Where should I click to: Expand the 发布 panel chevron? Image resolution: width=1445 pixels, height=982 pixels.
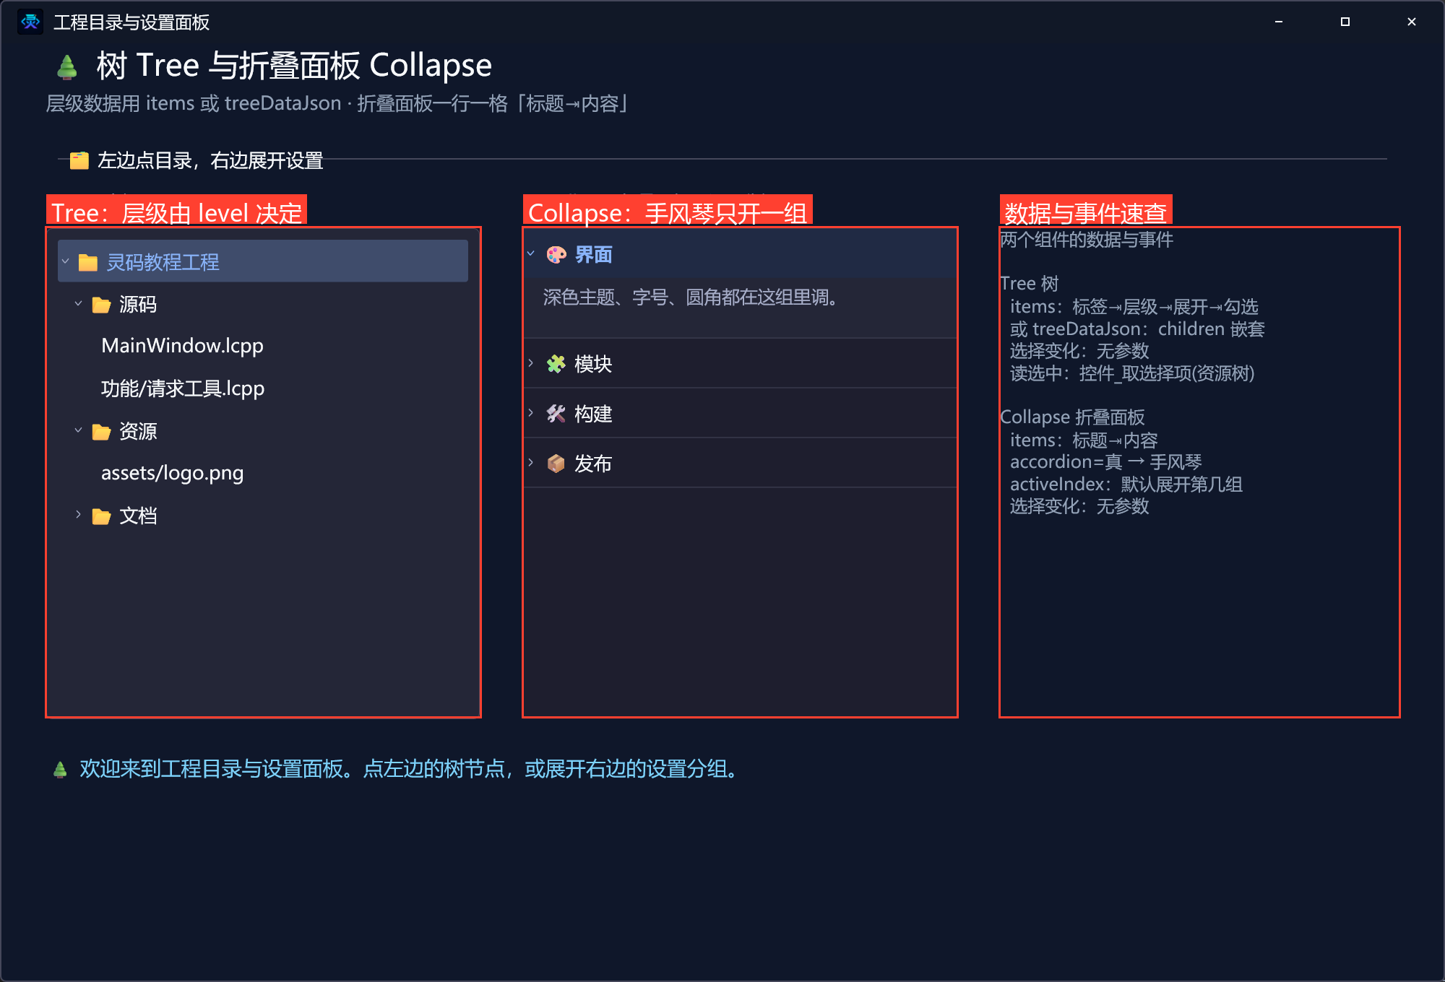pyautogui.click(x=531, y=463)
